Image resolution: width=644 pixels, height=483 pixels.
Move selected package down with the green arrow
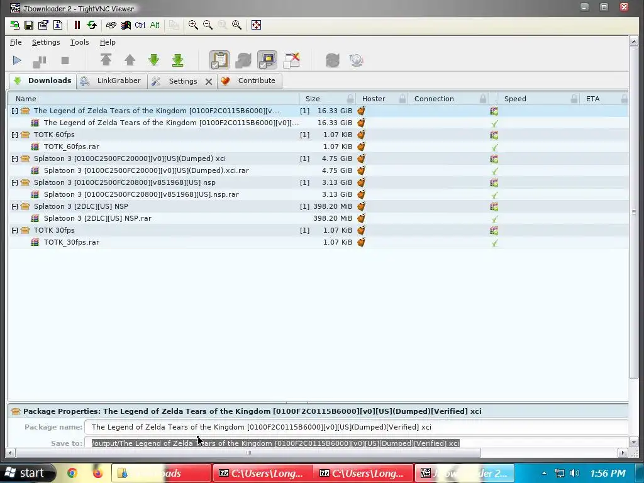153,60
